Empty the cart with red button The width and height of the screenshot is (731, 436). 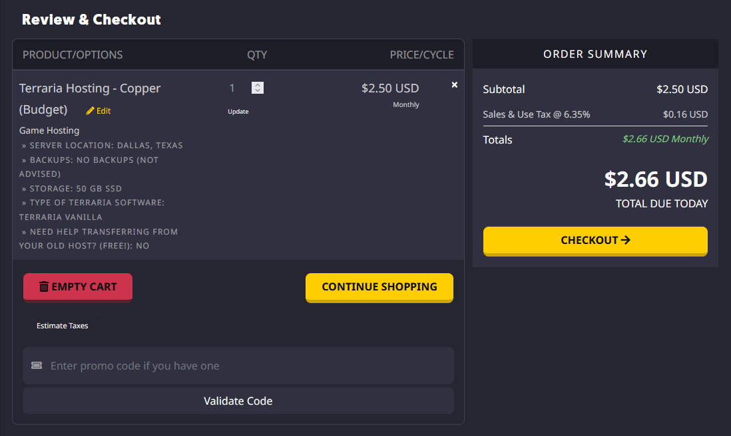[x=78, y=287]
